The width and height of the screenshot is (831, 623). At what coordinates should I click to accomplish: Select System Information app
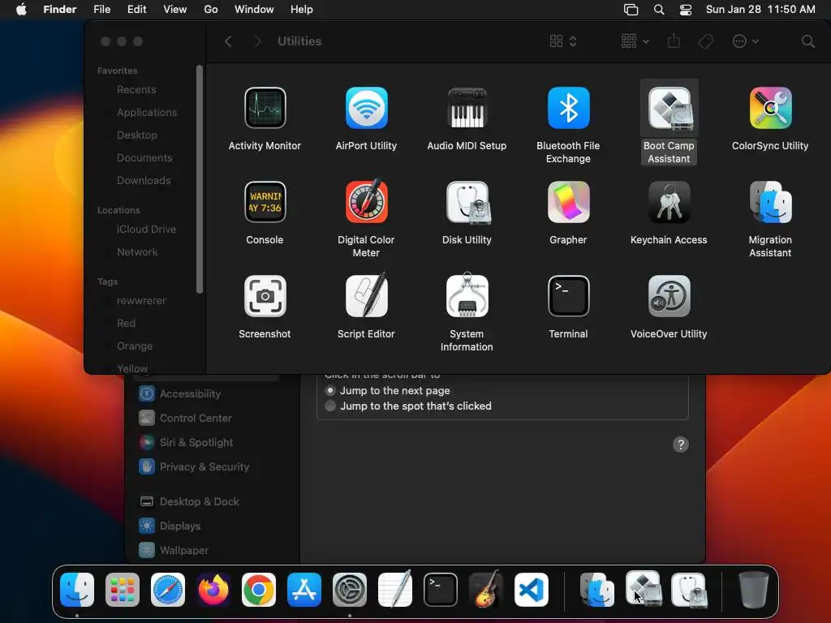(x=467, y=296)
